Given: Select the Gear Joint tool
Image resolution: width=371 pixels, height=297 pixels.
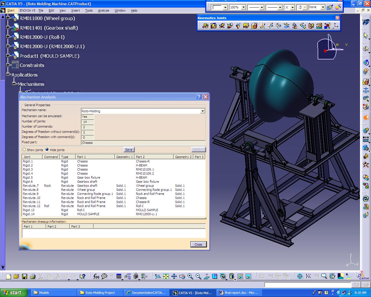Looking at the screenshot, I should 311,26.
